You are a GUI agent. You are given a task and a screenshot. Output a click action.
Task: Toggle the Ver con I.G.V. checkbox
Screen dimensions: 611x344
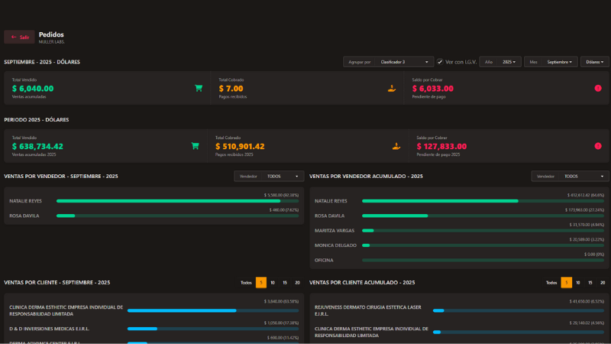440,62
